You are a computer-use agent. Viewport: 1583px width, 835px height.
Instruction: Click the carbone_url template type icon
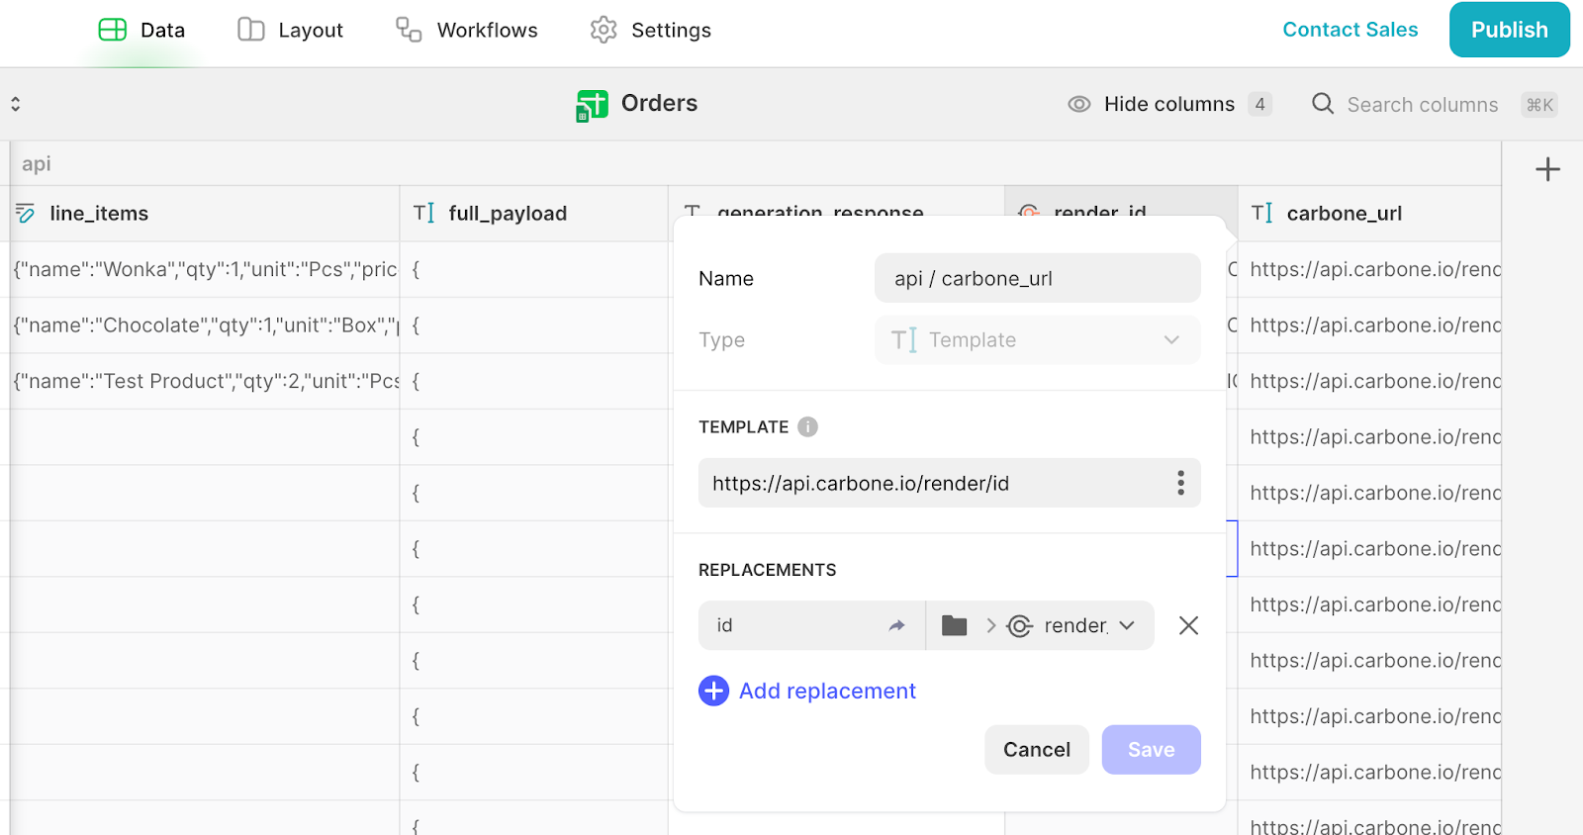pos(1261,214)
